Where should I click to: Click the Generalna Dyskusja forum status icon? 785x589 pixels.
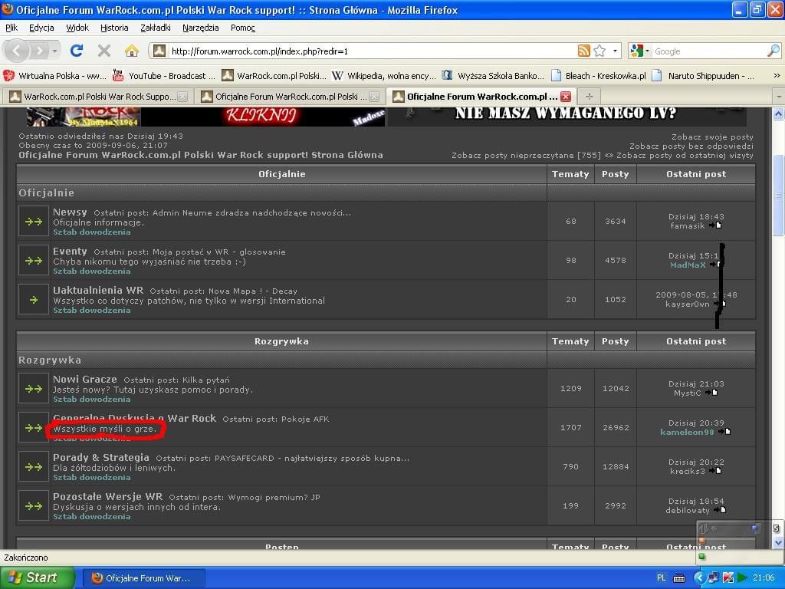pos(34,428)
